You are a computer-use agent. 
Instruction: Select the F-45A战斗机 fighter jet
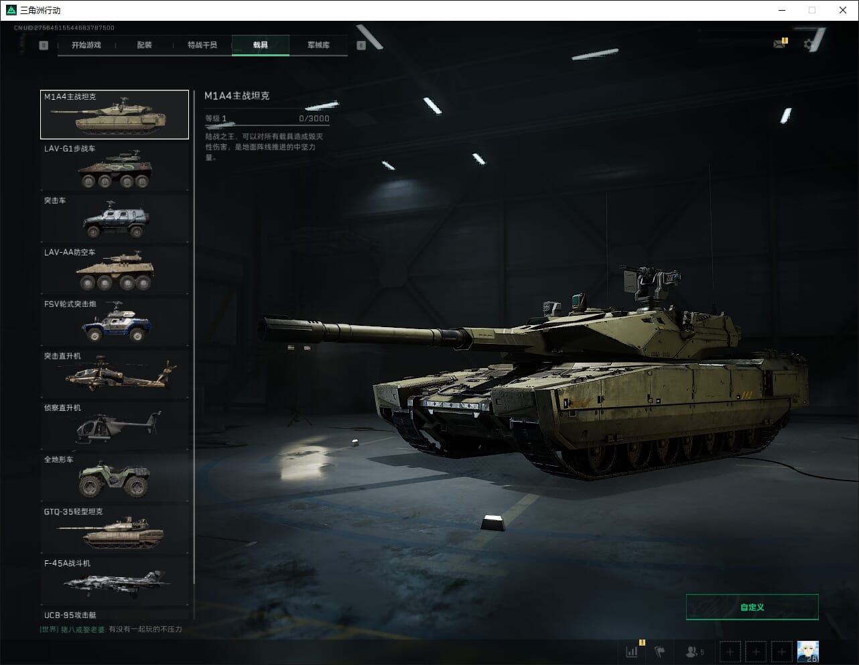pyautogui.click(x=115, y=581)
